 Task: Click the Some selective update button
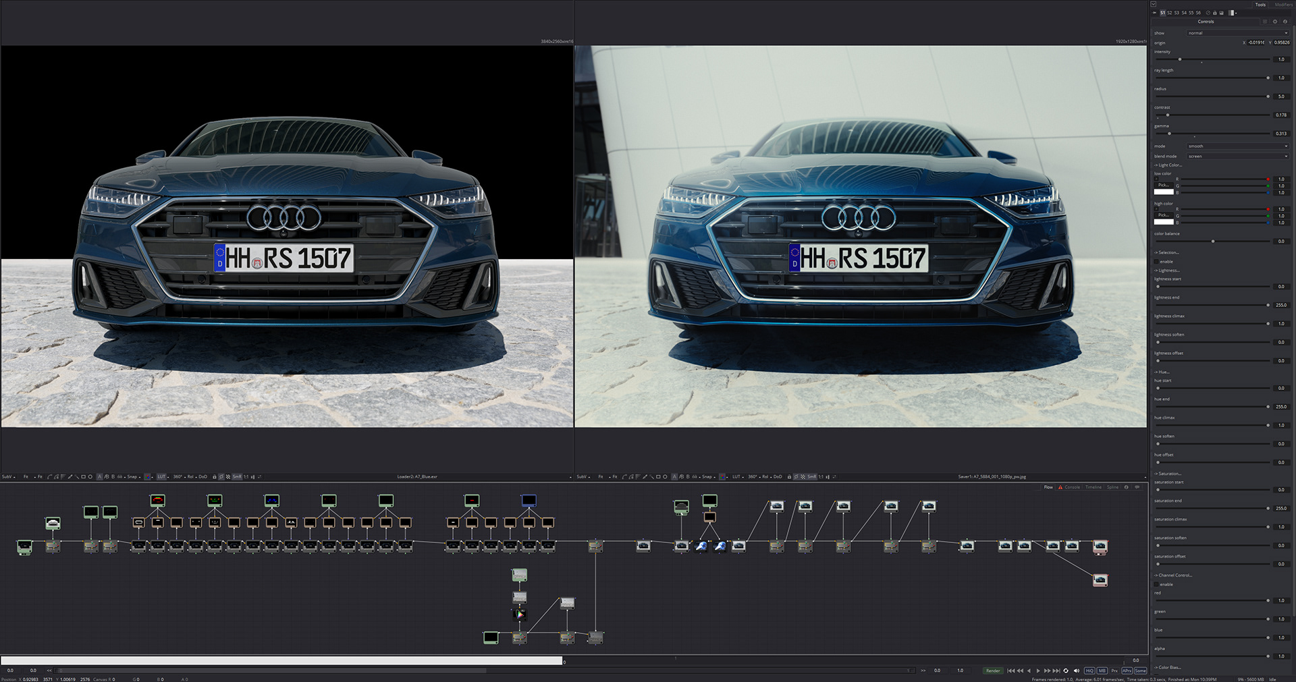click(1141, 671)
